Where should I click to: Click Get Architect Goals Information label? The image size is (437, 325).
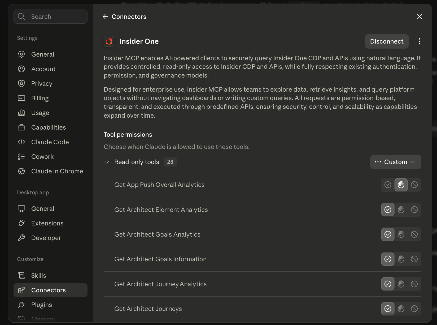[160, 259]
